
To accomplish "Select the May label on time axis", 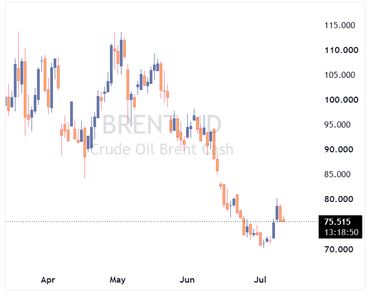I will [118, 280].
